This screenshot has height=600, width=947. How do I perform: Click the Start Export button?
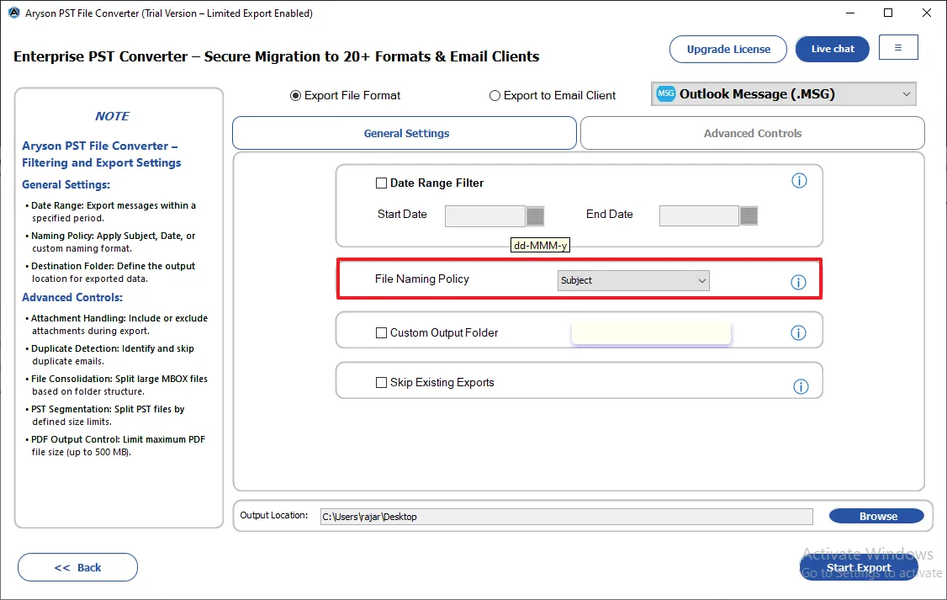click(859, 567)
